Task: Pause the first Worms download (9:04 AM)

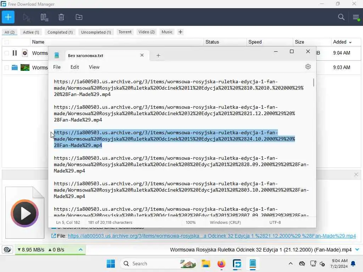Action: pos(15,53)
